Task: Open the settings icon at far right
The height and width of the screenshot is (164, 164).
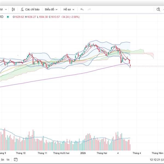Action: (x=163, y=9)
